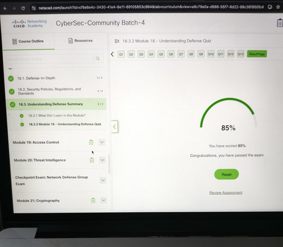Switch to the Resources tab
Screen dimensions: 283x247
pyautogui.click(x=80, y=41)
